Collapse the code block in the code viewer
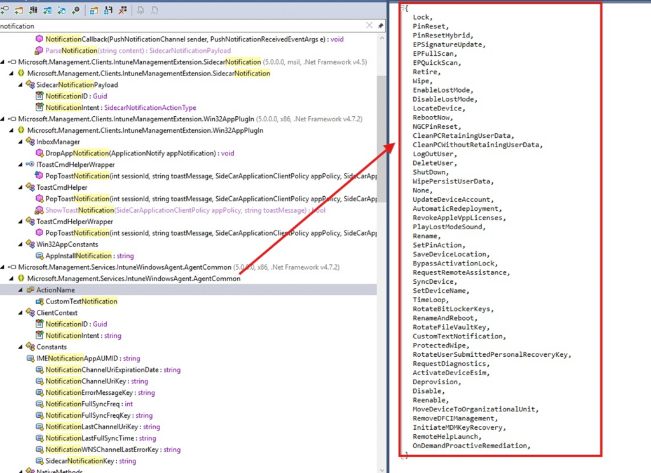 tap(403, 8)
